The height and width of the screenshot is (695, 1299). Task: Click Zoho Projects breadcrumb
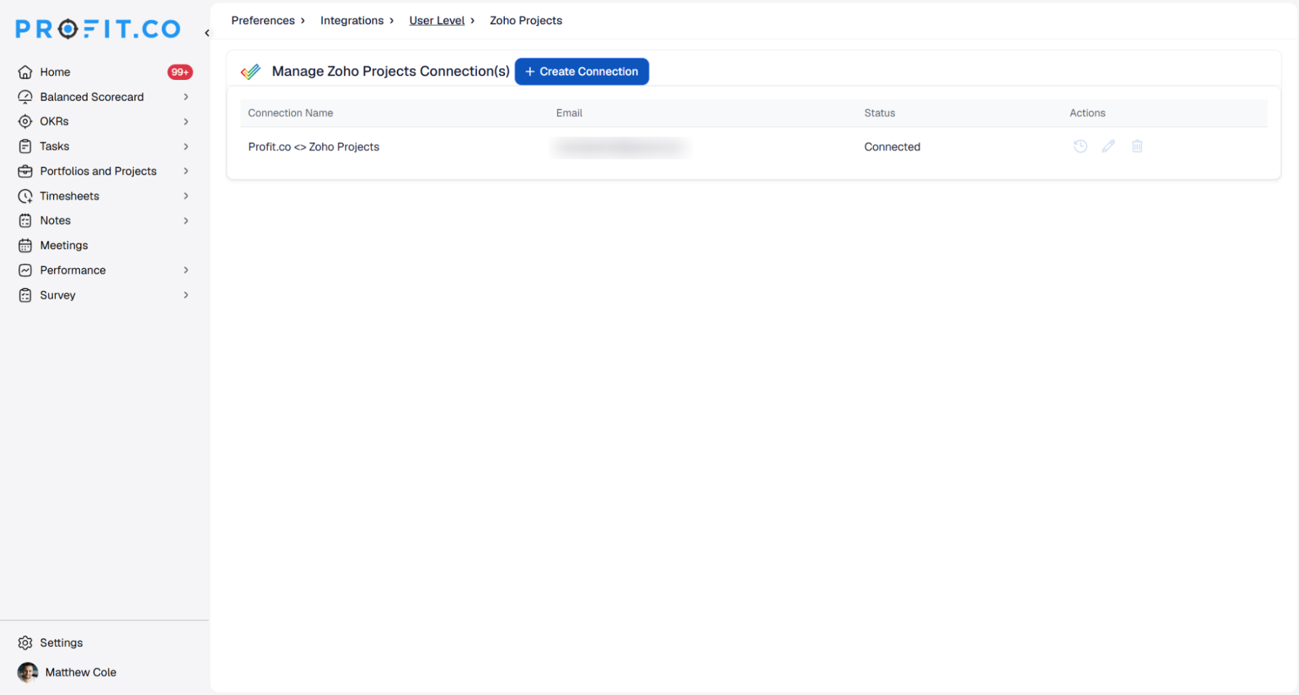tap(526, 20)
